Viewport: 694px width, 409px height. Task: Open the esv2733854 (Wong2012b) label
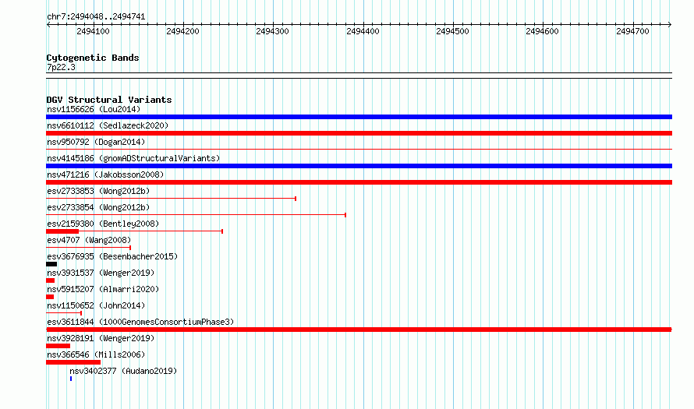pos(98,207)
